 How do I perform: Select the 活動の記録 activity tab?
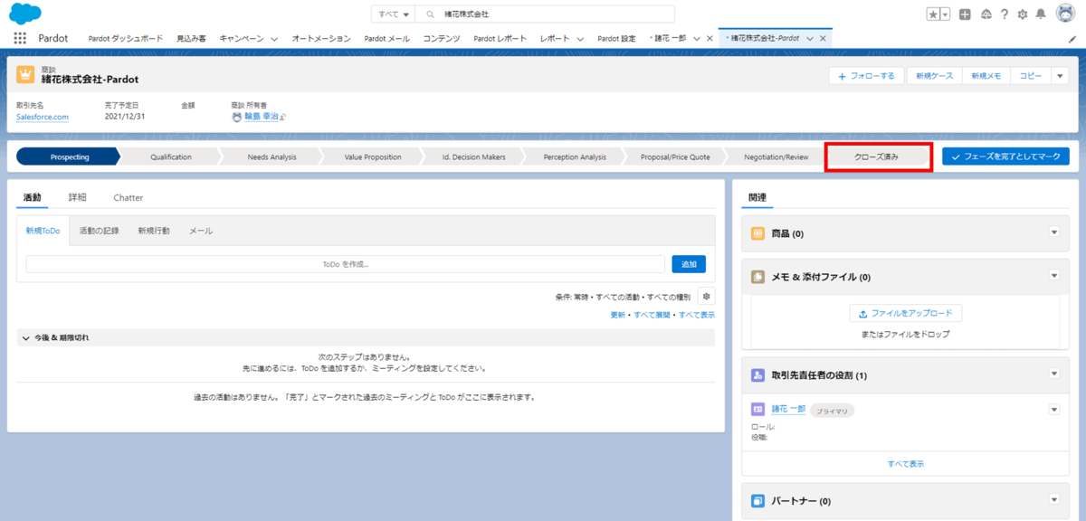(99, 231)
